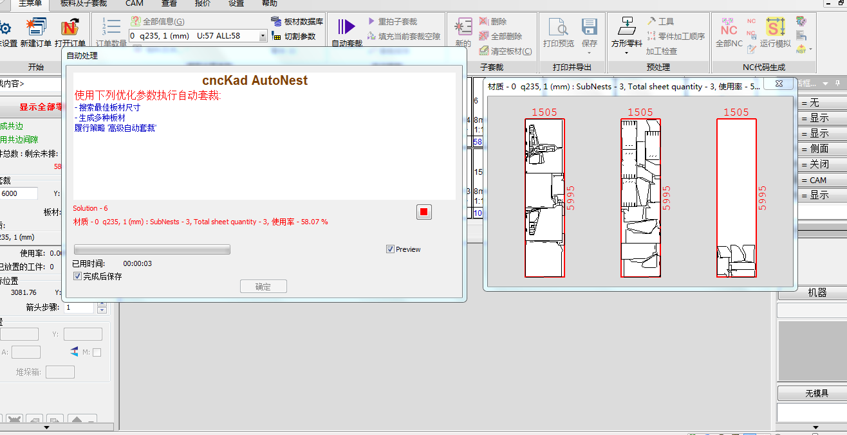Open the 报价 ribbon tab
Viewport: 847px width, 435px height.
click(203, 3)
